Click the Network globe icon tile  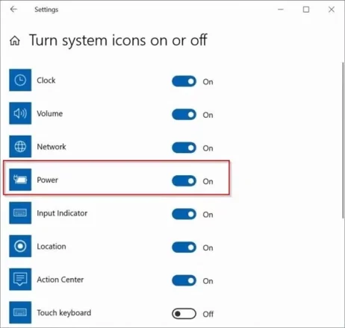tap(20, 146)
